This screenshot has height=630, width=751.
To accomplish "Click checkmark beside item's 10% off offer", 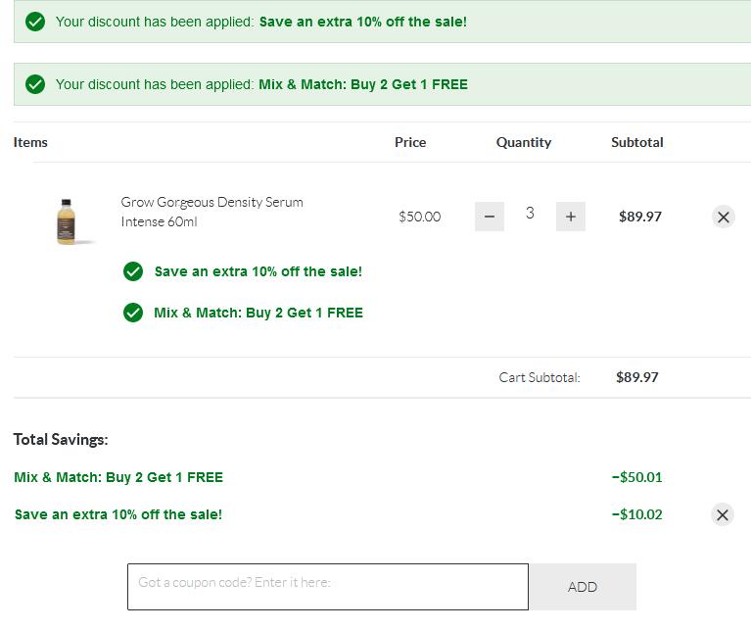I will (133, 271).
